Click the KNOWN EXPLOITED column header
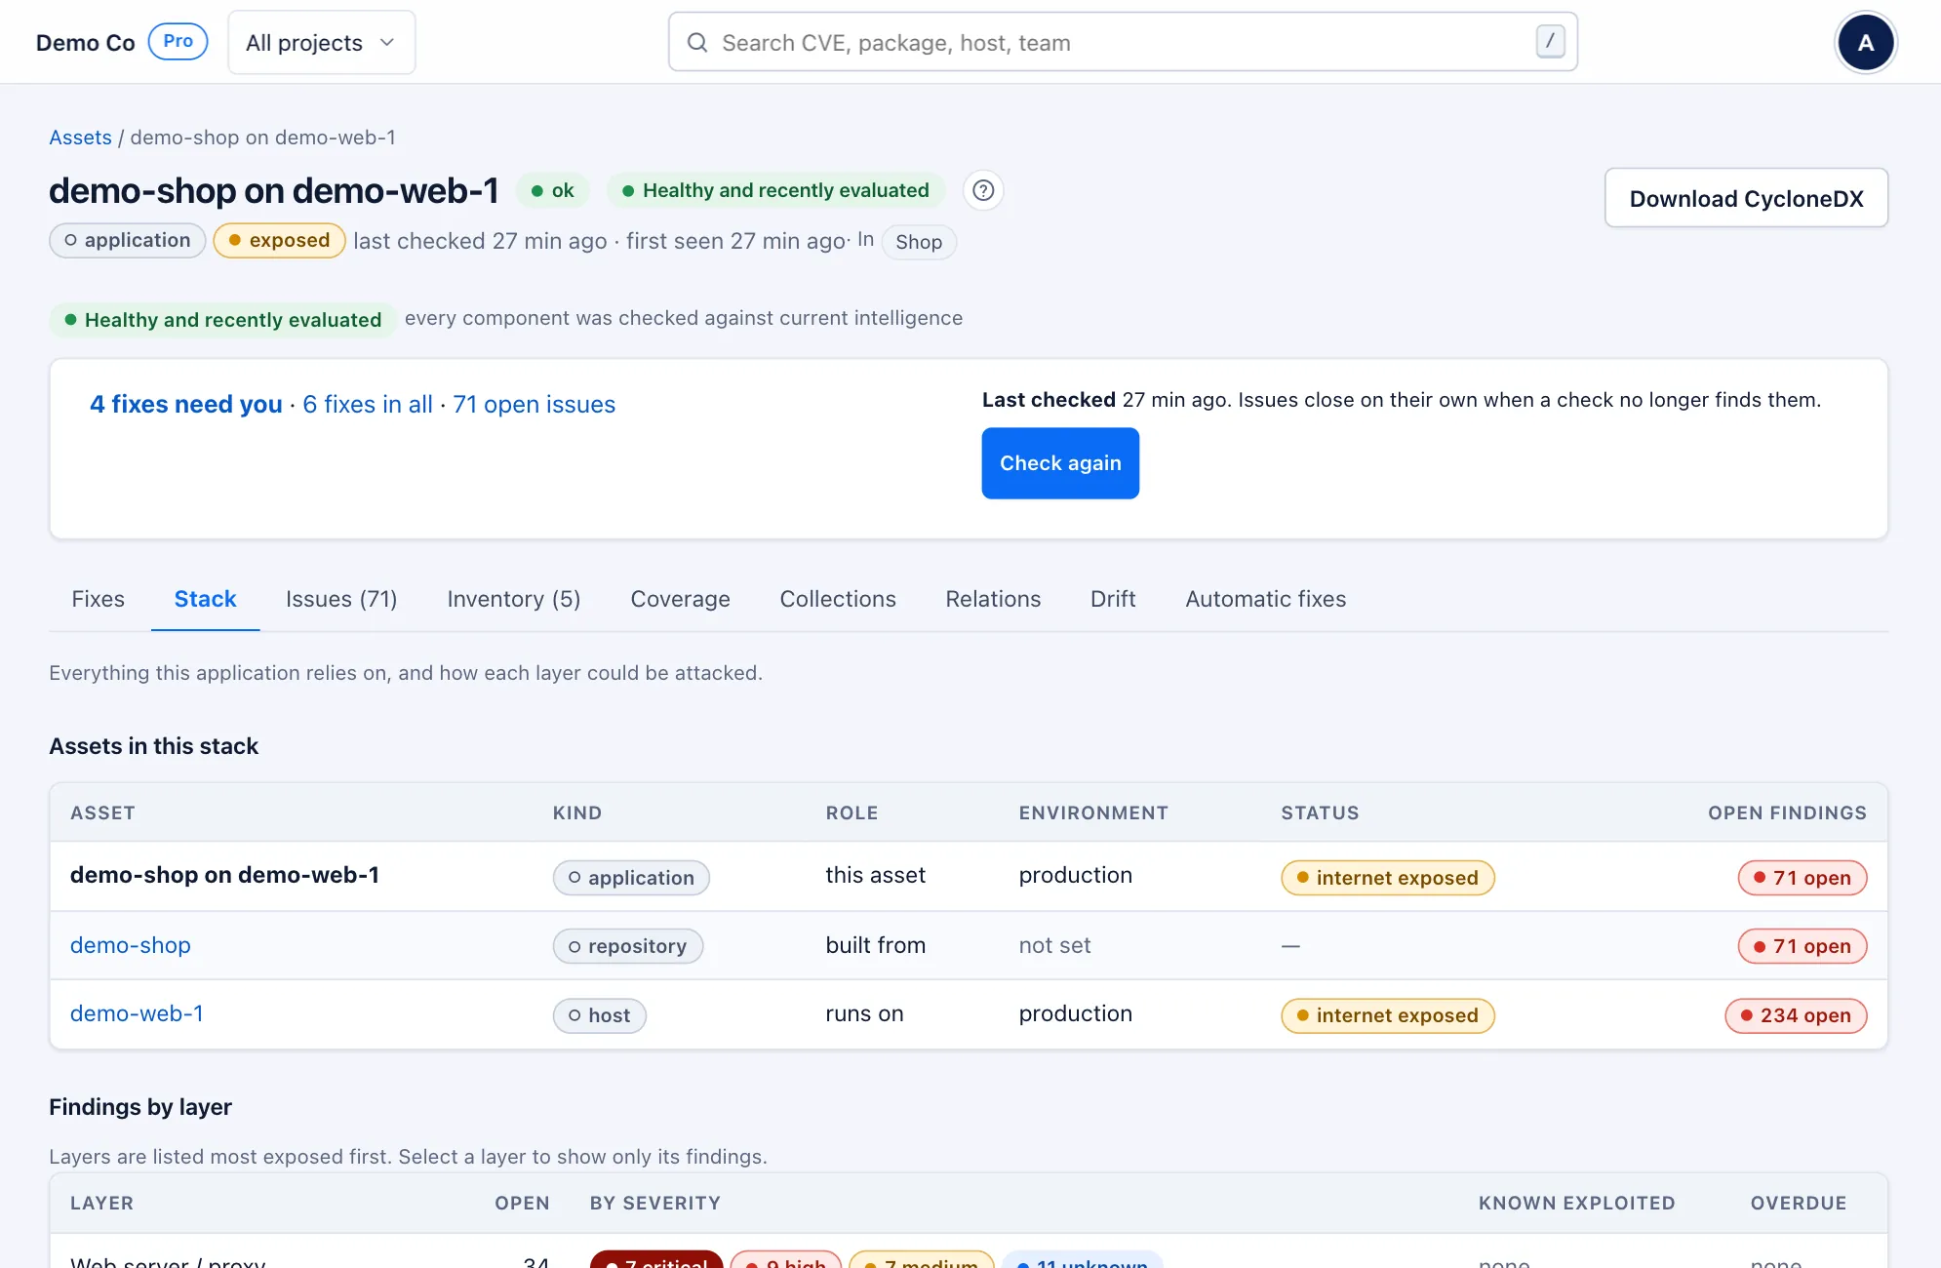1941x1268 pixels. click(x=1576, y=1203)
